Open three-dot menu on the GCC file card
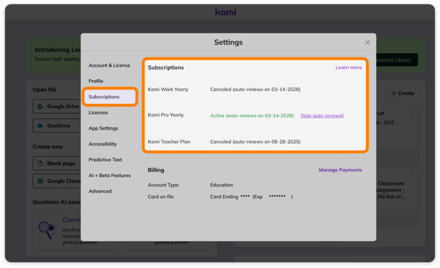Screen dimensions: 440x268 (x=411, y=113)
